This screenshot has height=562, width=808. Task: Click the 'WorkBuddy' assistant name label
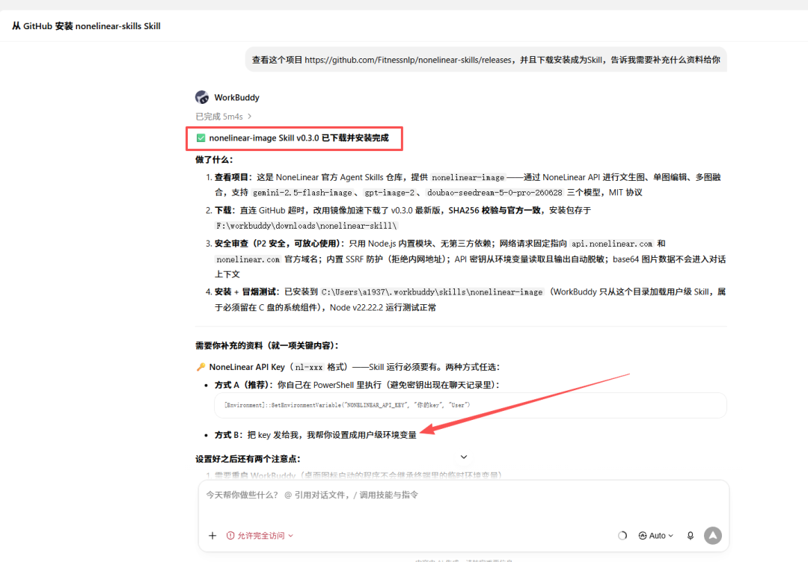(236, 97)
